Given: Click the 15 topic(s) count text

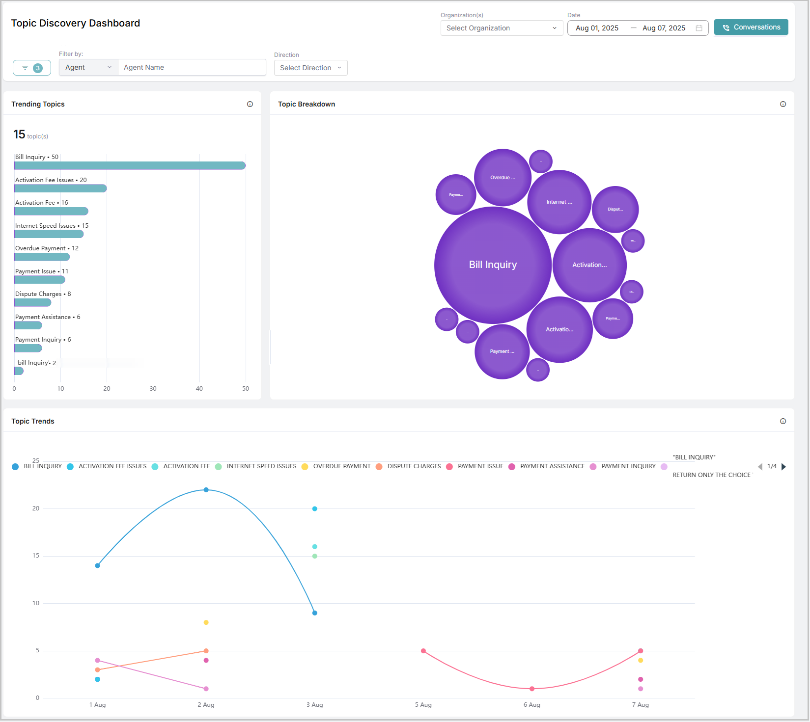Looking at the screenshot, I should (30, 134).
